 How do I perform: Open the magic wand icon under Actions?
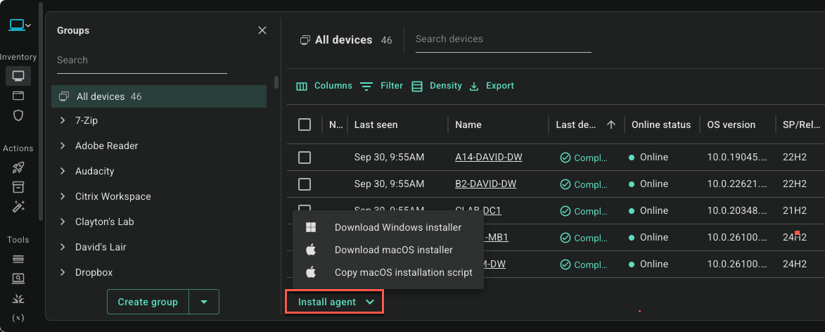18,206
